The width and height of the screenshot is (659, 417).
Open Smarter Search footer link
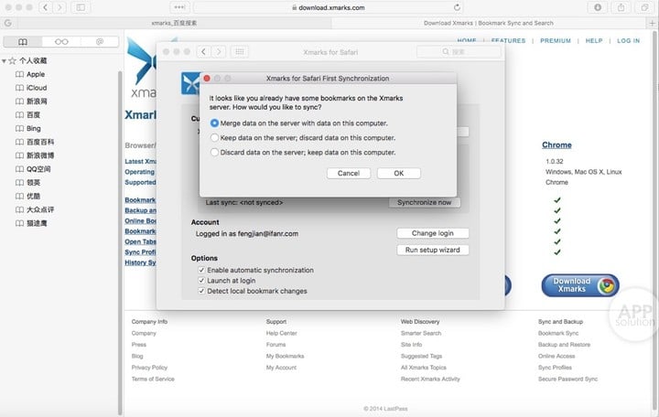[421, 333]
